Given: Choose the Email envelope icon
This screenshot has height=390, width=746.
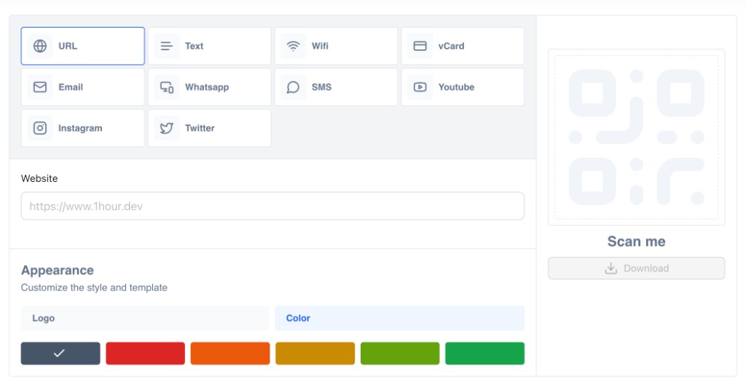Looking at the screenshot, I should (x=40, y=87).
